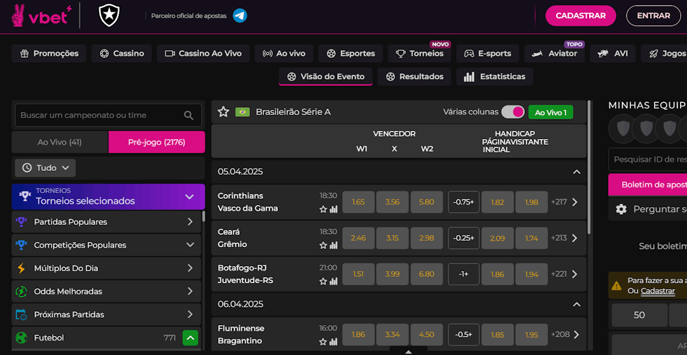Collapse the Futebol green arrow
Image resolution: width=687 pixels, height=355 pixels.
(190, 338)
